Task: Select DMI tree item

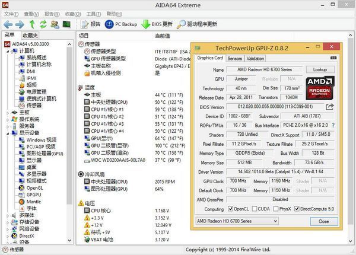Action: (31, 71)
